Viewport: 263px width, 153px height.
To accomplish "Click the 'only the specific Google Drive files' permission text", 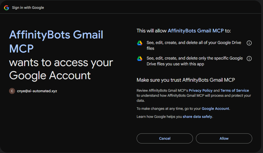I will 195,61.
